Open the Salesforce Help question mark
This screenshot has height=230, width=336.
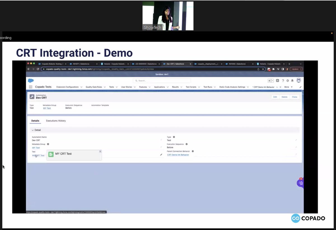pos(283,81)
